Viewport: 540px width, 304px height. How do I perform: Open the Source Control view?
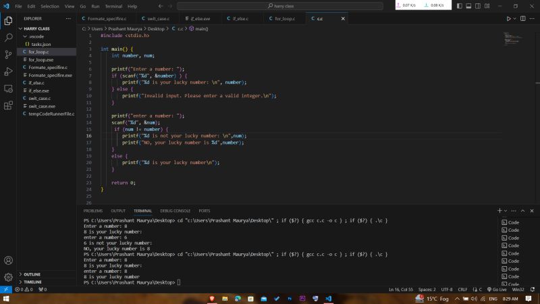click(x=8, y=55)
